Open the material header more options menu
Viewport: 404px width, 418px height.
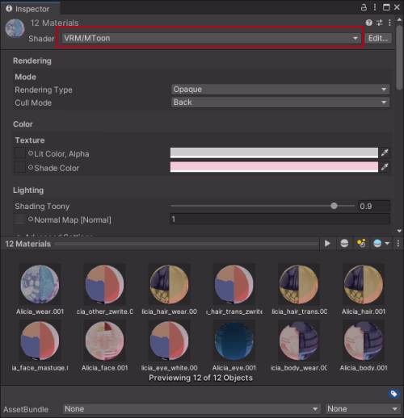(x=389, y=23)
